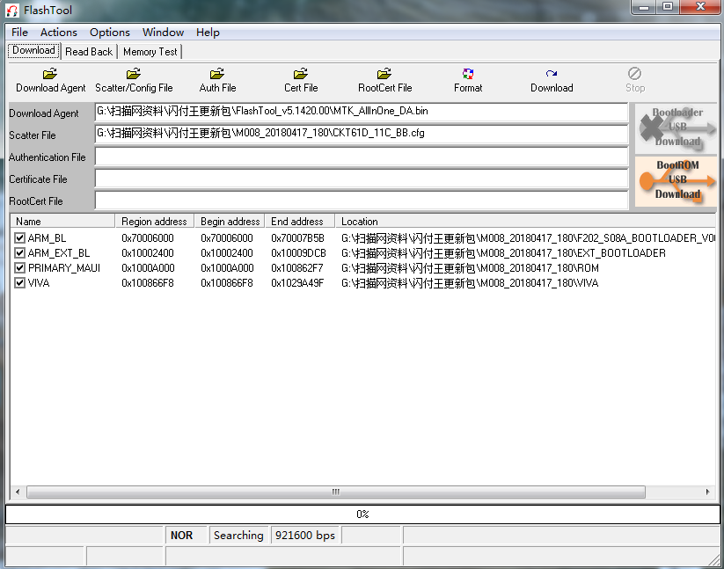The image size is (724, 569).
Task: Select Bootloader USB Download mode
Action: [676, 128]
